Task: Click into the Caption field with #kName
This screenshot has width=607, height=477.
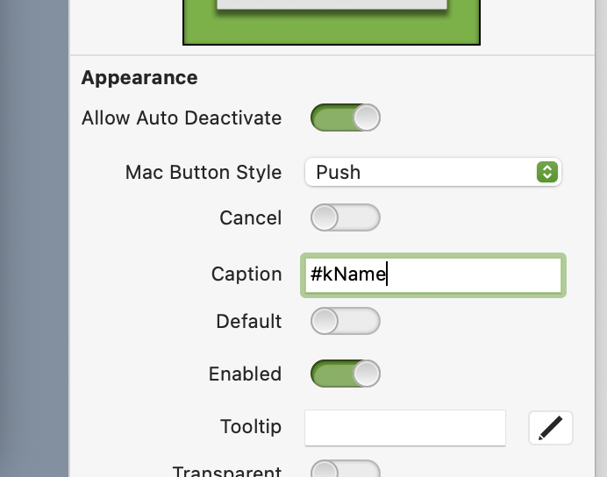Action: 433,275
